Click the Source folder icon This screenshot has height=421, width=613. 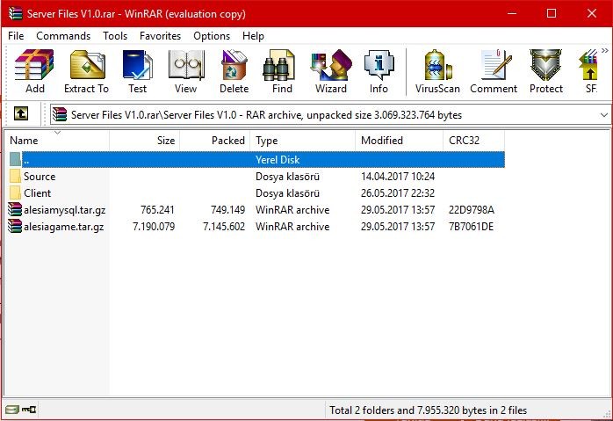coord(15,176)
